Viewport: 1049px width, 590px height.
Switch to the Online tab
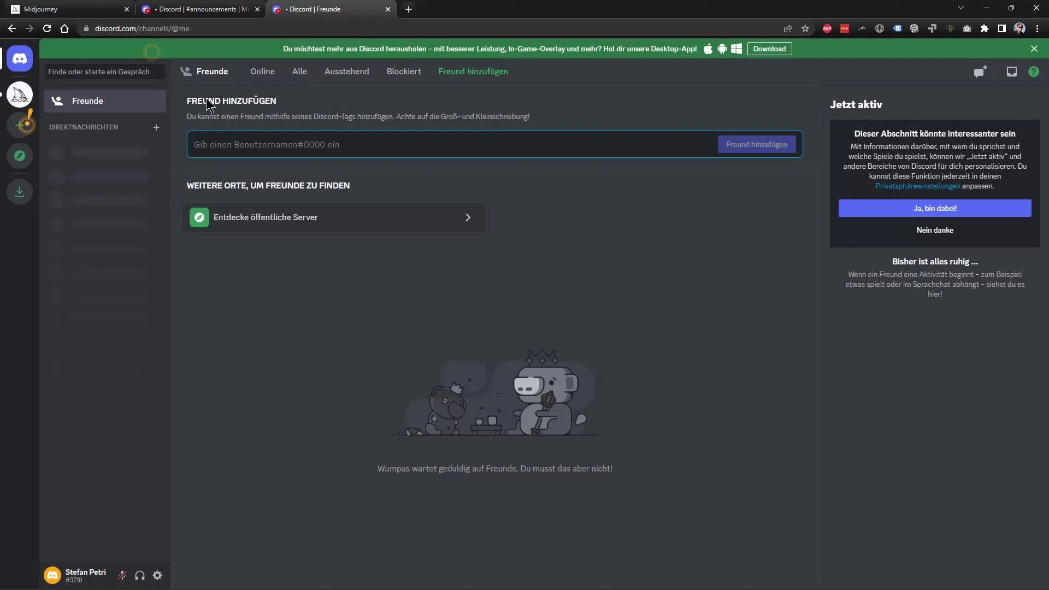[x=262, y=72]
